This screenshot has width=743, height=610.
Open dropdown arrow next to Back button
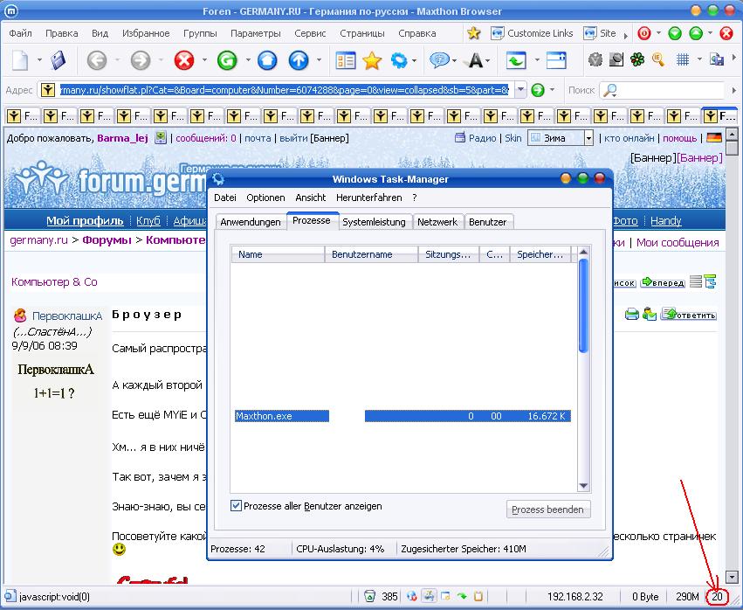(117, 60)
